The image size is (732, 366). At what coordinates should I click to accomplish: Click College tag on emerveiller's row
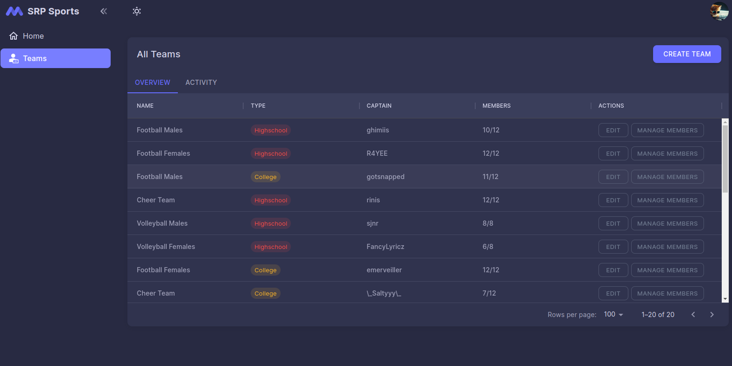click(x=265, y=270)
